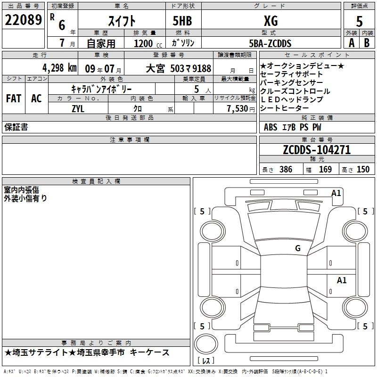Select the rear-left tire circle on the diagram
Viewport: 377px width, 377px height.
coord(213,308)
